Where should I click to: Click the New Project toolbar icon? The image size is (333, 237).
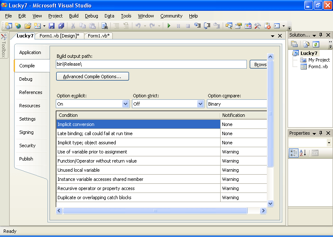8,26
